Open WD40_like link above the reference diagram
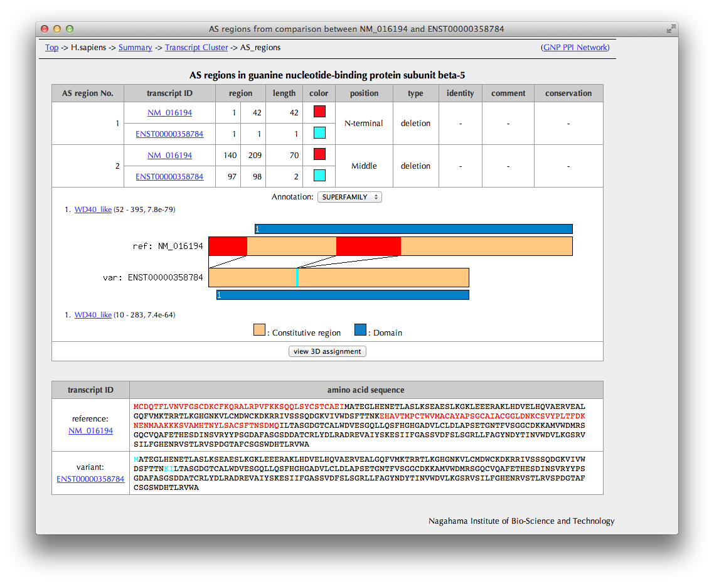The image size is (714, 584). [93, 210]
